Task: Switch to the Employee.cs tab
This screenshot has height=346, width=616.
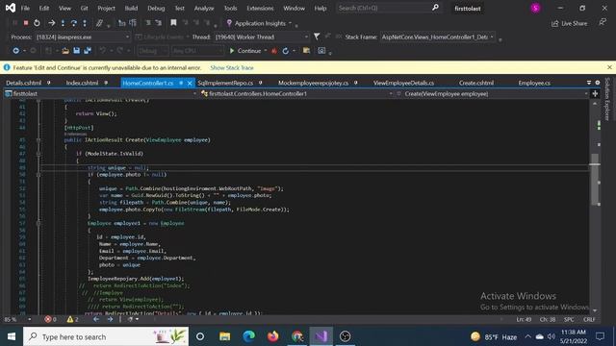Action: tap(534, 83)
